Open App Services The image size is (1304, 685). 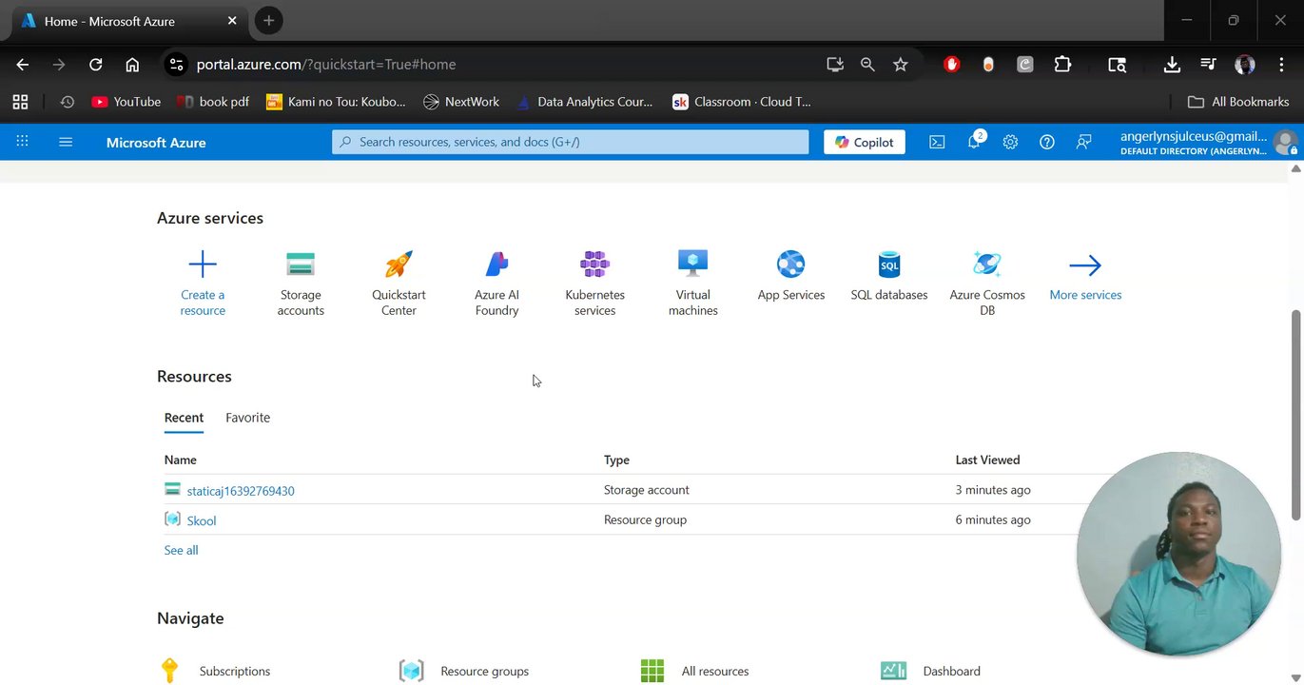791,274
